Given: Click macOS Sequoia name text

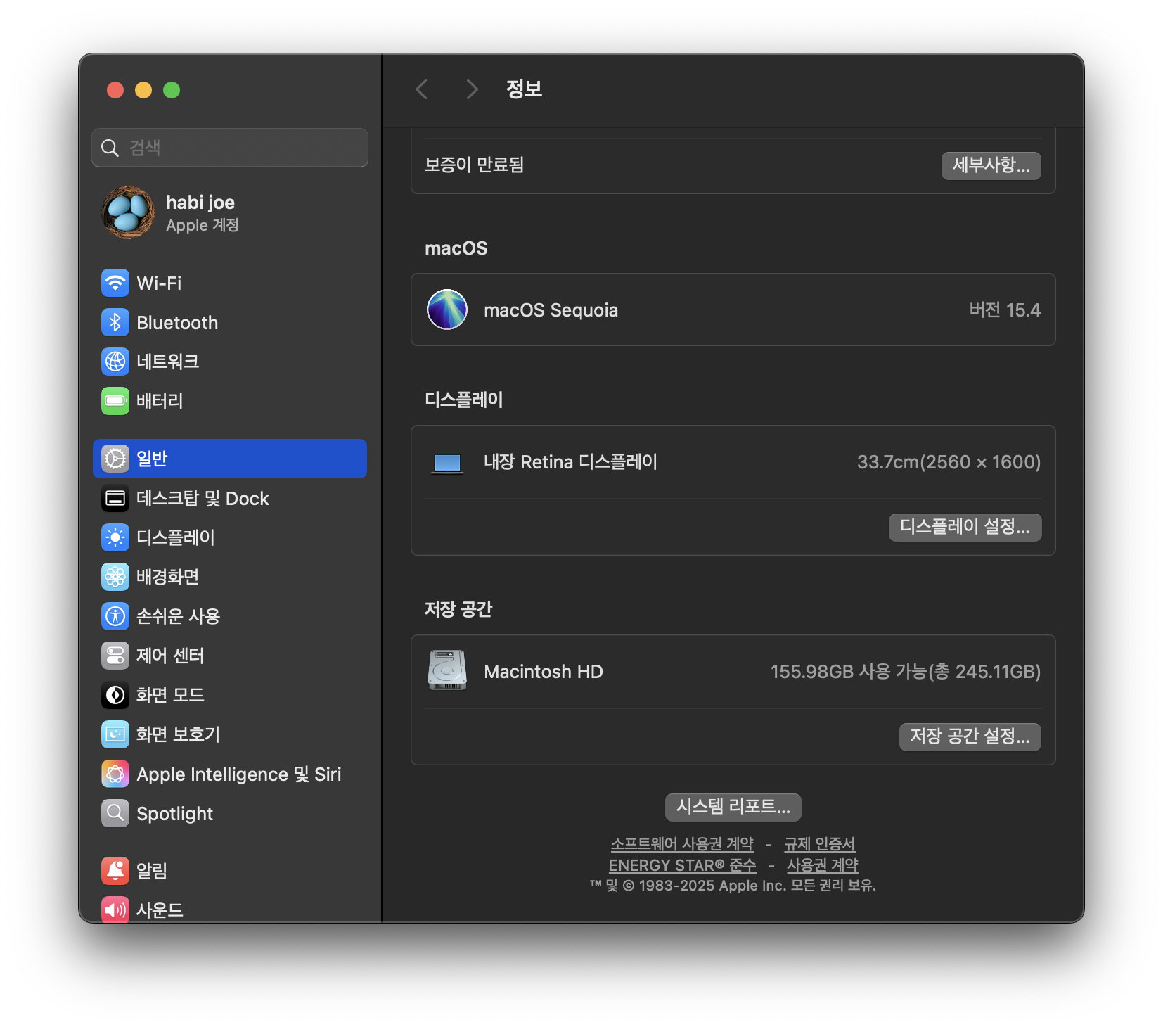Looking at the screenshot, I should 551,310.
